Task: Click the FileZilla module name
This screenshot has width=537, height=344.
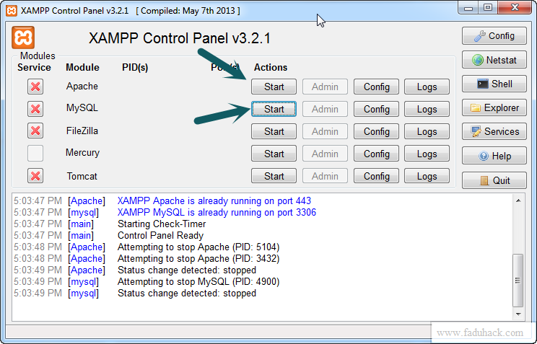Action: [82, 131]
